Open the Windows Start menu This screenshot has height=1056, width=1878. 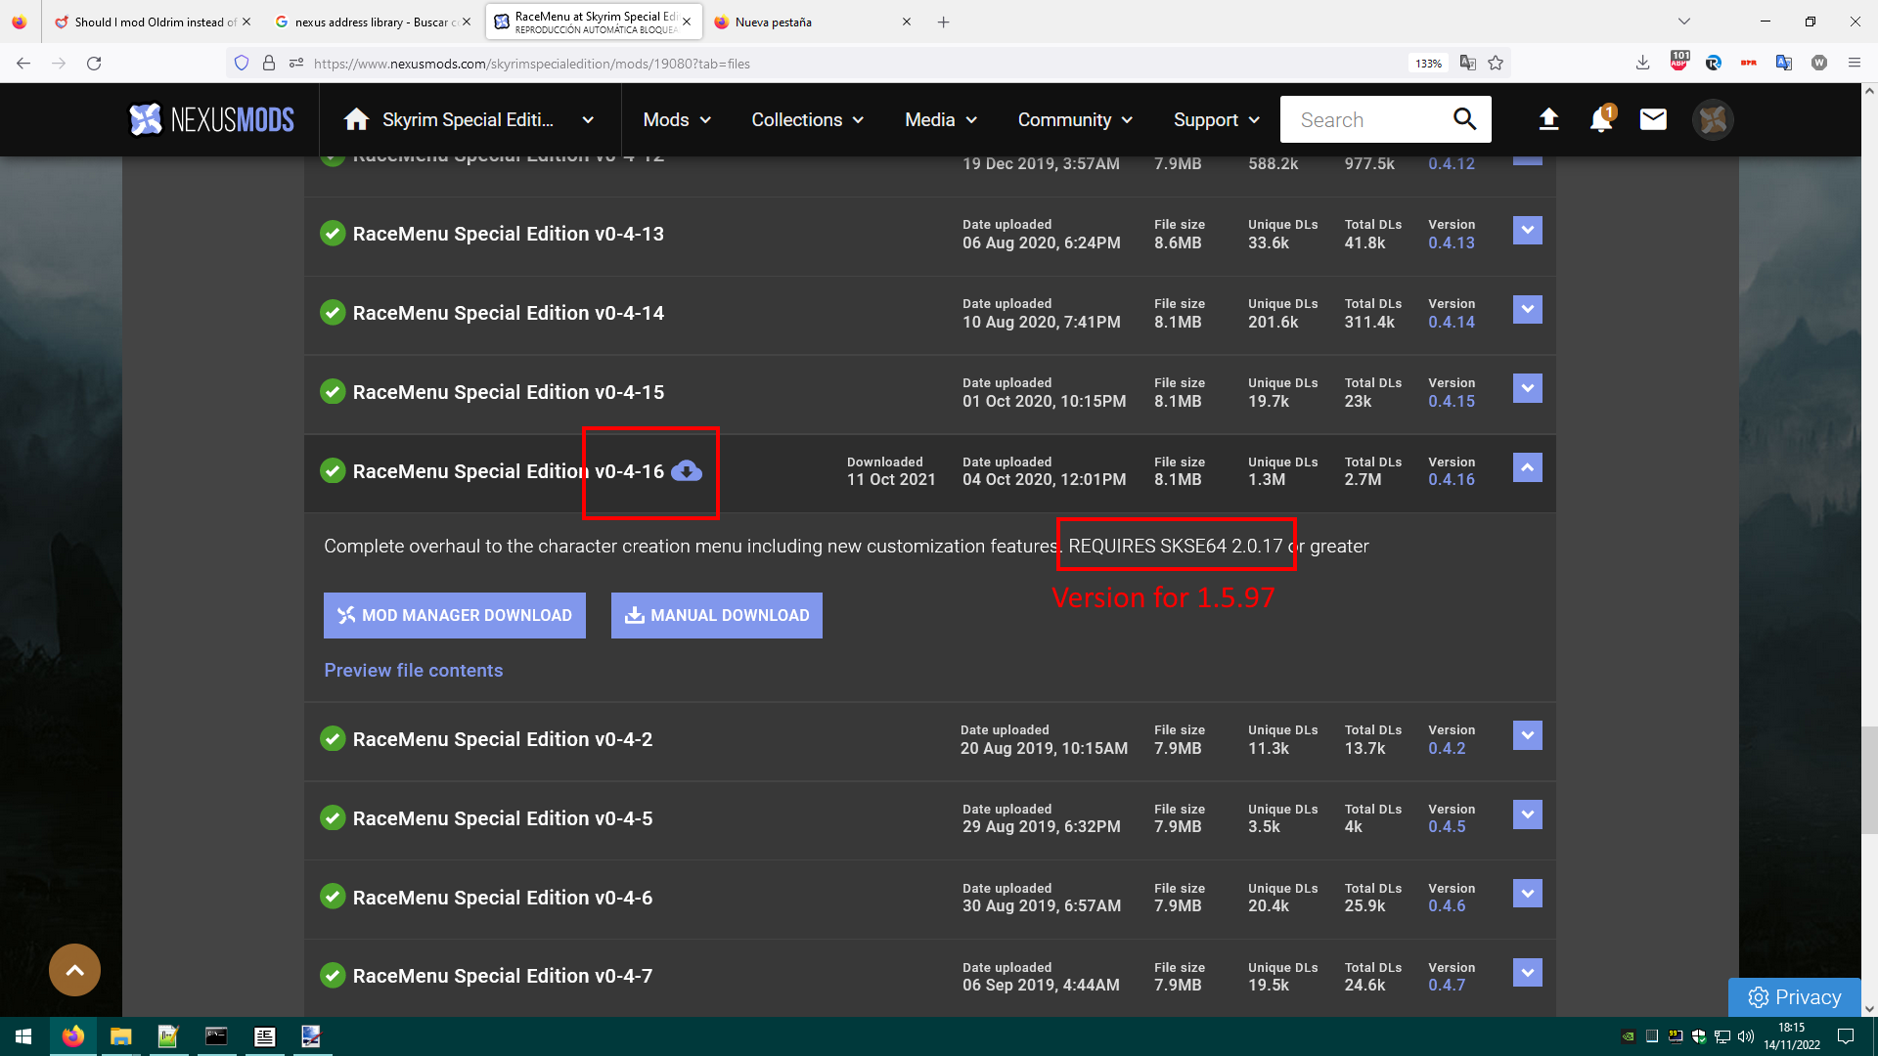(23, 1036)
